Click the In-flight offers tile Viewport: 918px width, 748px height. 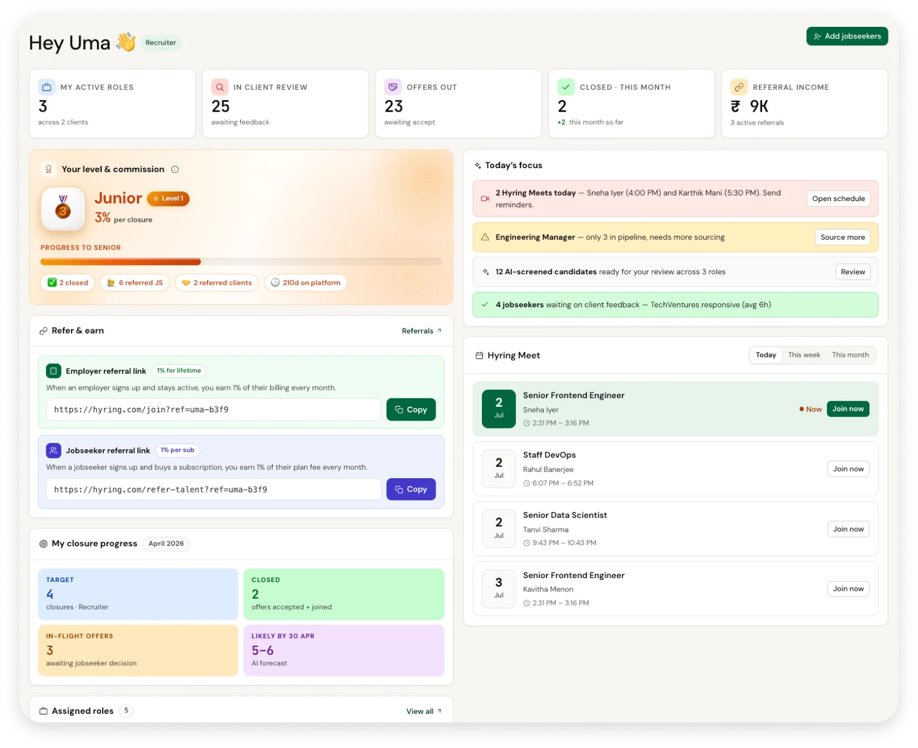point(138,651)
